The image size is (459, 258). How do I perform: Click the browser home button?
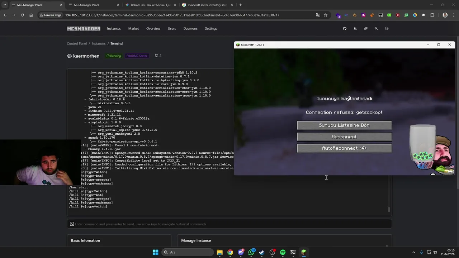31,15
